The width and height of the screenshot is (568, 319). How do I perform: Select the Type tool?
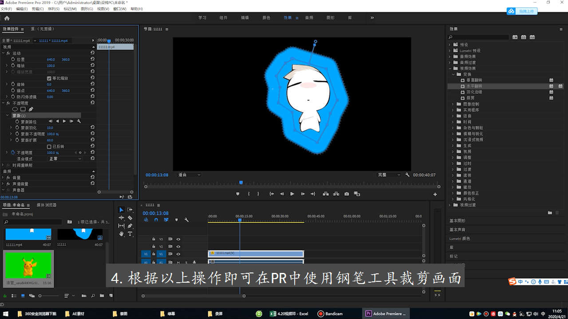(130, 233)
